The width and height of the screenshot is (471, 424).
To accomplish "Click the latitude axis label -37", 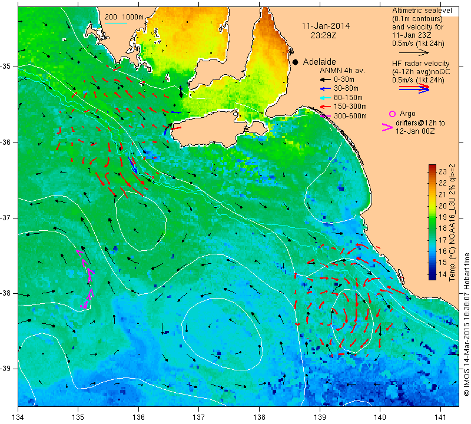I will click(x=6, y=217).
